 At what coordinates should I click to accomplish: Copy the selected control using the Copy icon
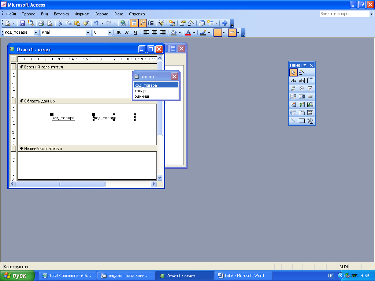(x=68, y=23)
